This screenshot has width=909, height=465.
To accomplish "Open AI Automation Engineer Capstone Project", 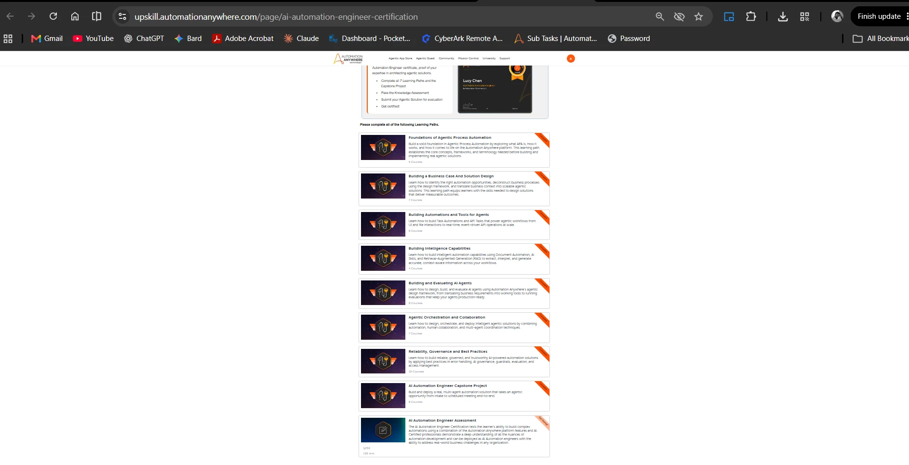I will (x=448, y=386).
